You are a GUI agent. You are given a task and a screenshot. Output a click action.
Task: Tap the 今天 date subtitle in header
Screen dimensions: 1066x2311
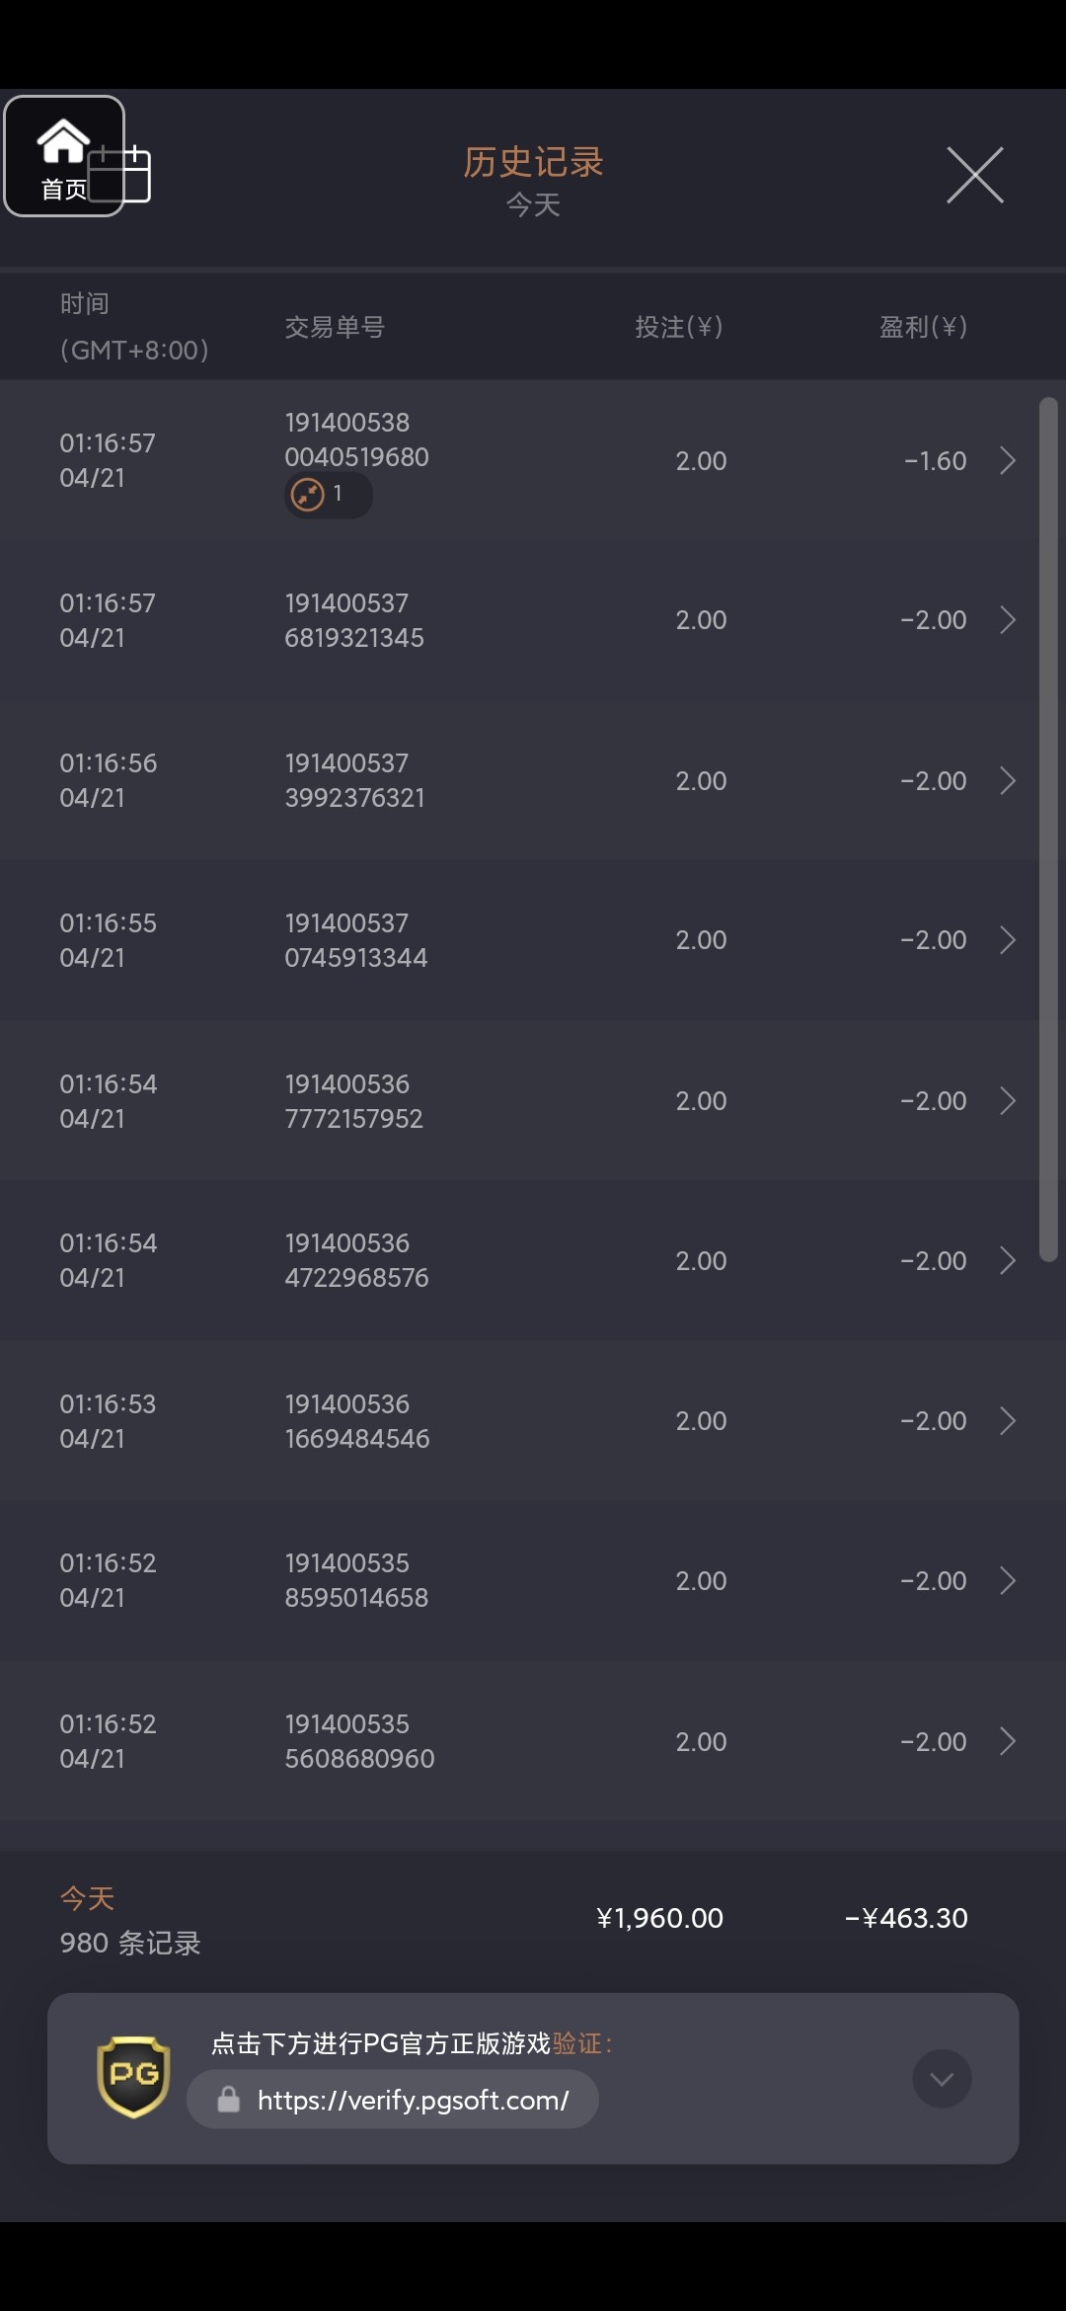pos(533,205)
